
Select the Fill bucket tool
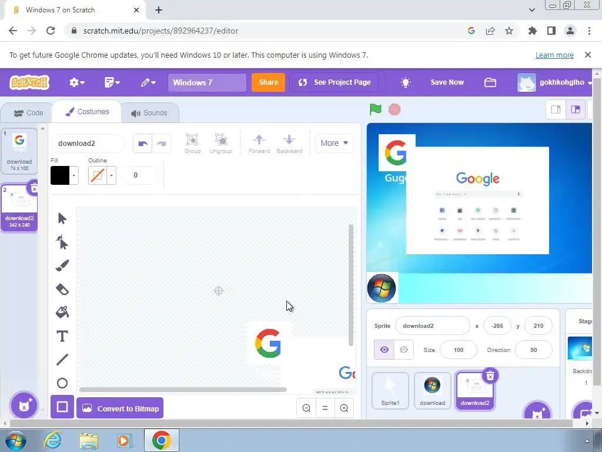(x=62, y=312)
